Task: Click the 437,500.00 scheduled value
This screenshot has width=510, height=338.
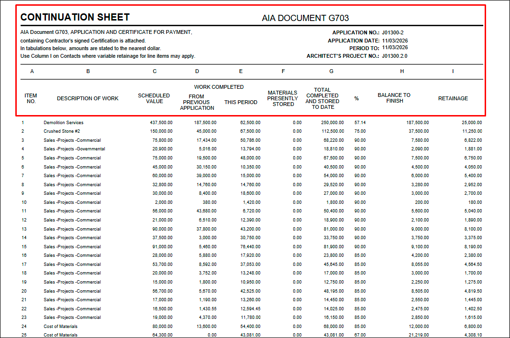Action: point(161,123)
